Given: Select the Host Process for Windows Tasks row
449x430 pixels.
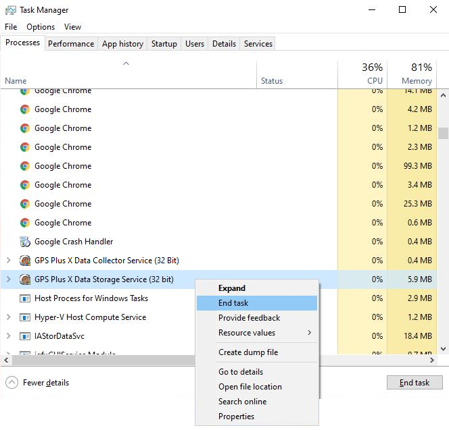Looking at the screenshot, I should click(219, 298).
